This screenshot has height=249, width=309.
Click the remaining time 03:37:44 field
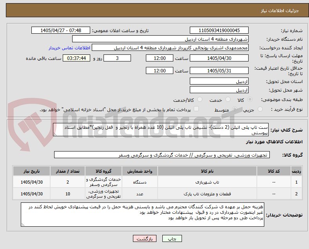tap(76, 58)
